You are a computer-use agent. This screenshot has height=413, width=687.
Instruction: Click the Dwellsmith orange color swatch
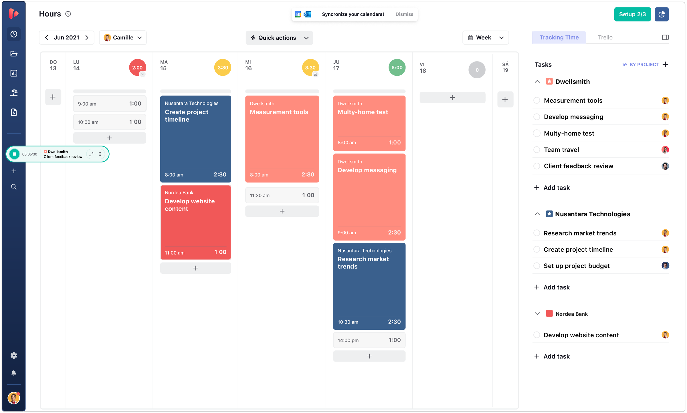tap(549, 82)
